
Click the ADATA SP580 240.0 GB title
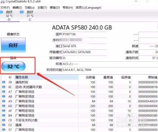pyautogui.click(x=82, y=27)
